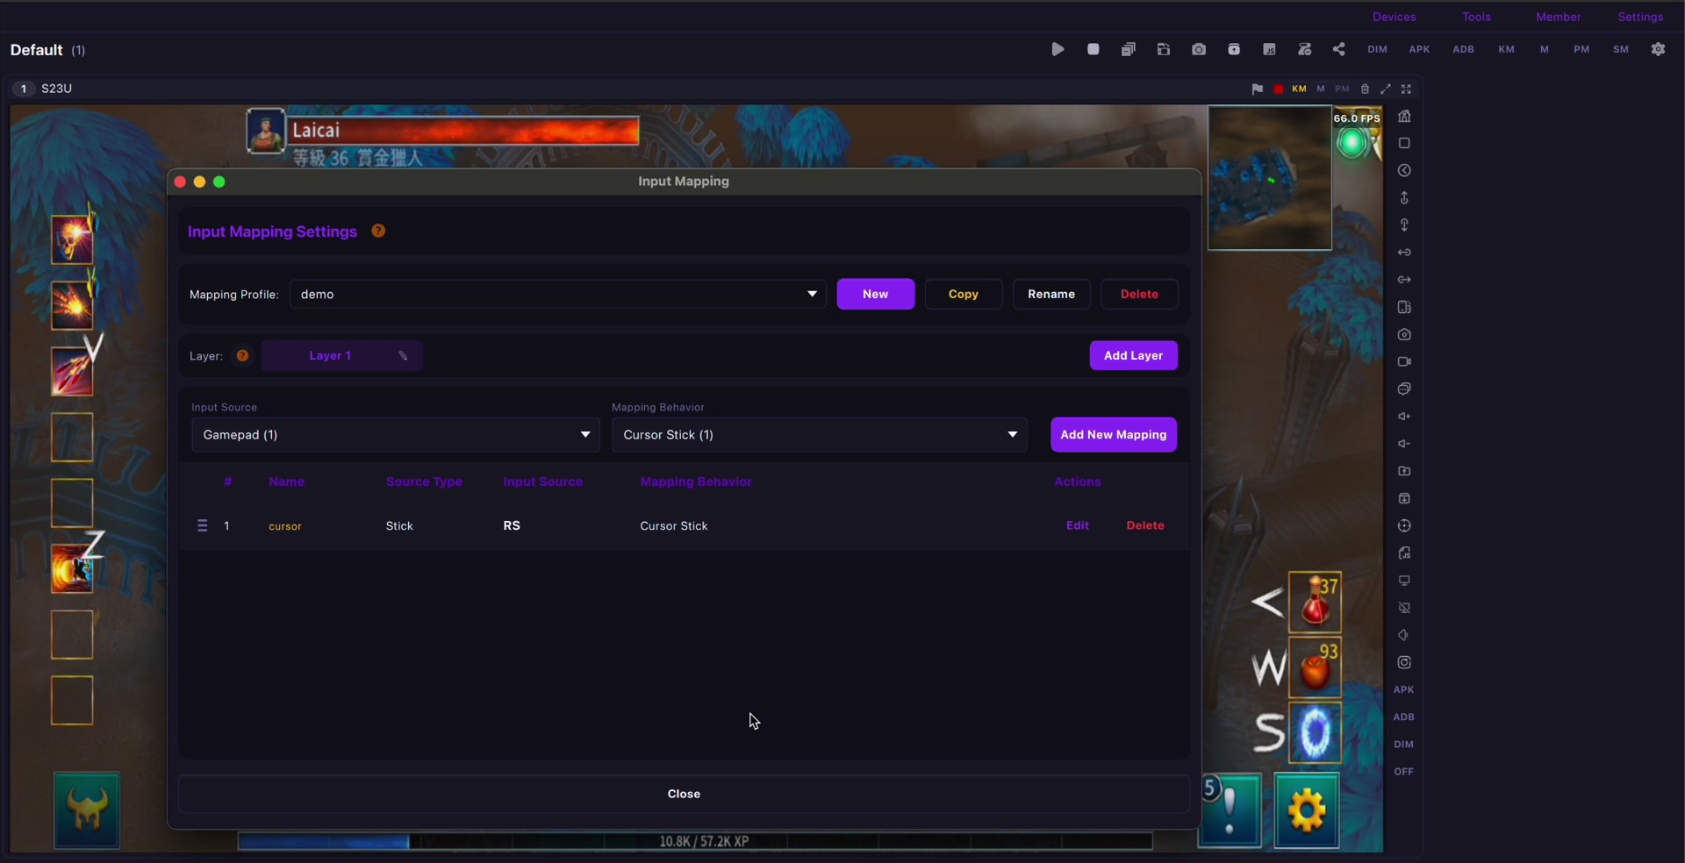Open the Member menu
The height and width of the screenshot is (863, 1685).
point(1559,17)
